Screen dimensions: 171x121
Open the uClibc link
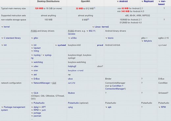point(74,38)
